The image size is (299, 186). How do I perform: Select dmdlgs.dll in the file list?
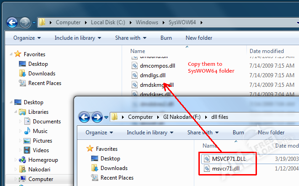(153, 75)
